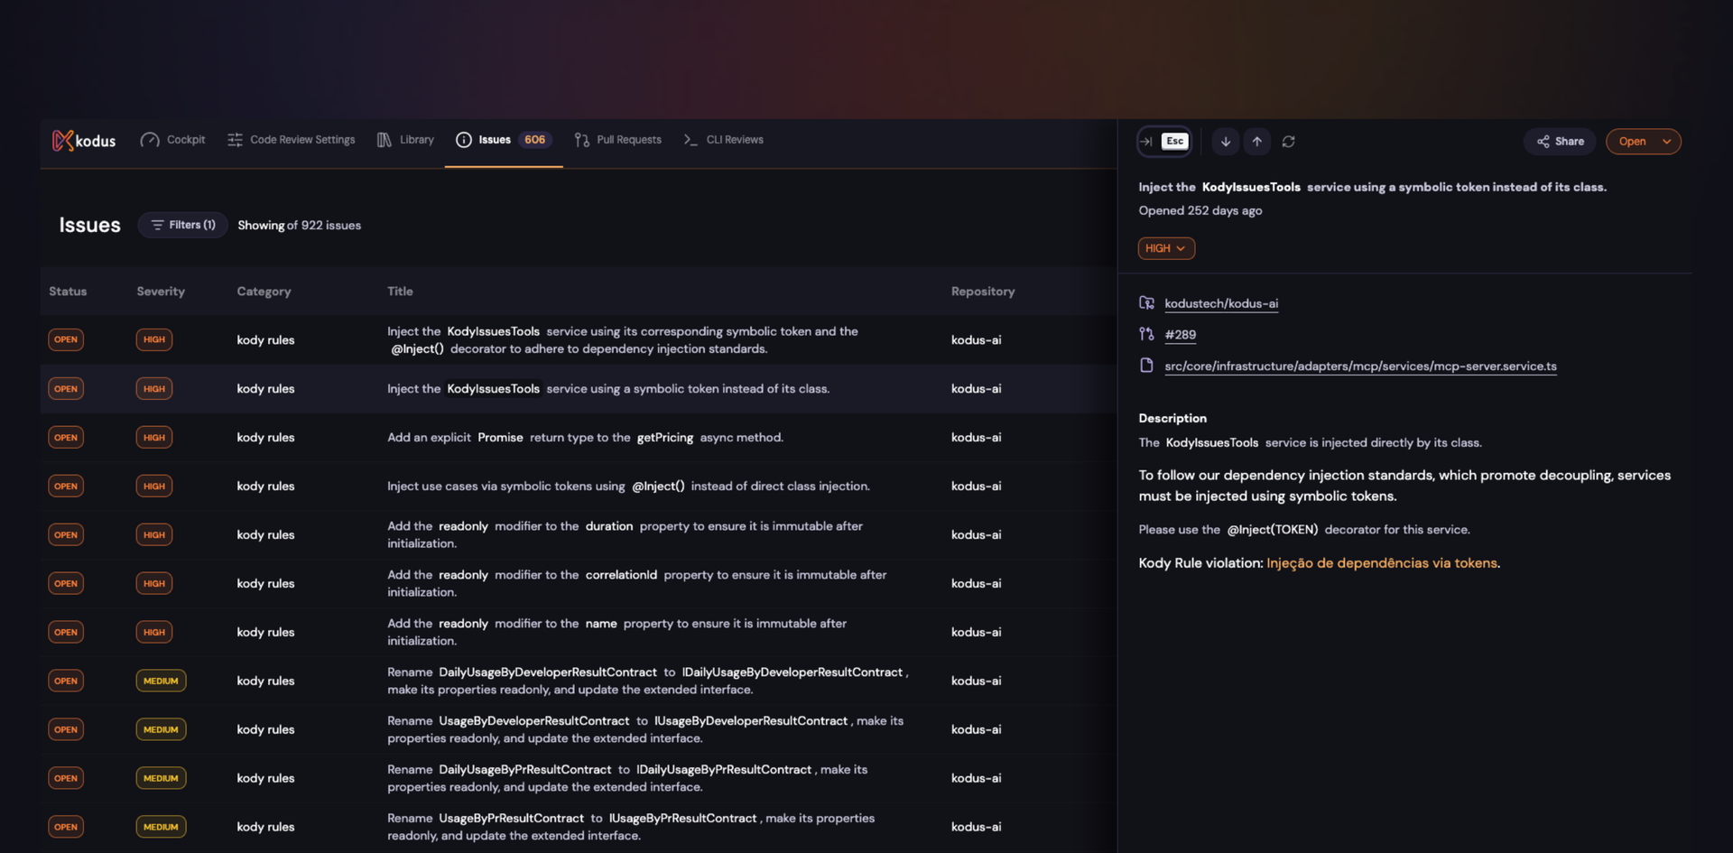Click the file icon beside the file path

pos(1146,366)
